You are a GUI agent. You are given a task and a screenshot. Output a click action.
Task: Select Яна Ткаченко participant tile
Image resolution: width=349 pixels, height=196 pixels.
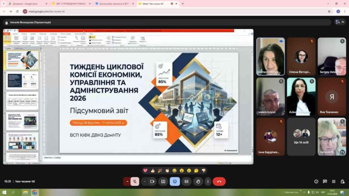332,97
